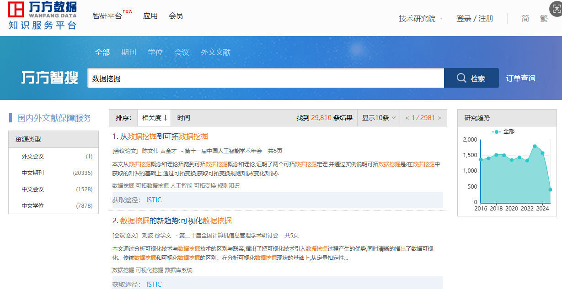Screen dimensions: 562x289
Task: Open the 技术研究院 dropdown
Action: pos(421,19)
